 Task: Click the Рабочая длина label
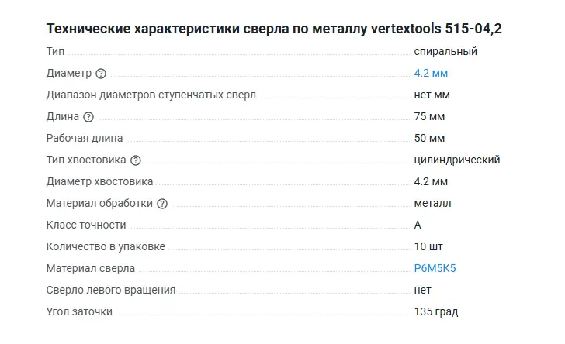(85, 139)
